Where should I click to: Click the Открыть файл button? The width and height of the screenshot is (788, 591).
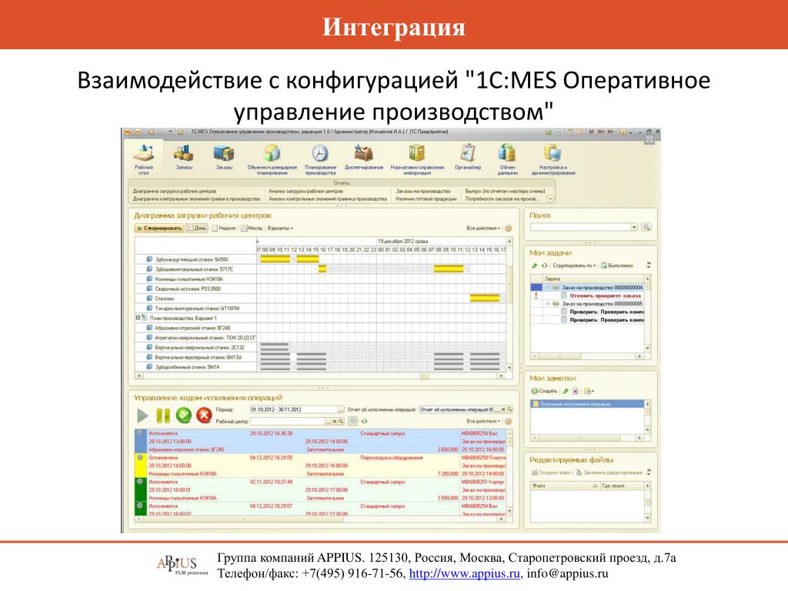point(551,472)
